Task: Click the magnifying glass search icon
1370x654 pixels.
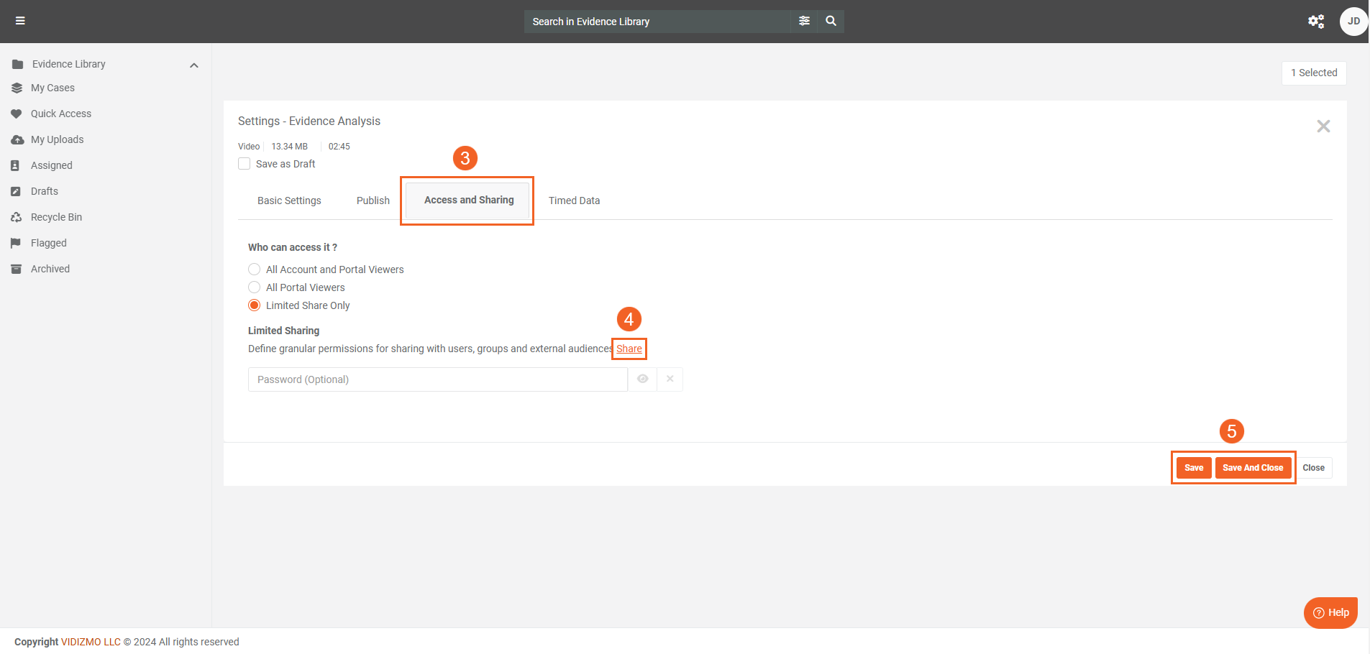Action: click(831, 21)
